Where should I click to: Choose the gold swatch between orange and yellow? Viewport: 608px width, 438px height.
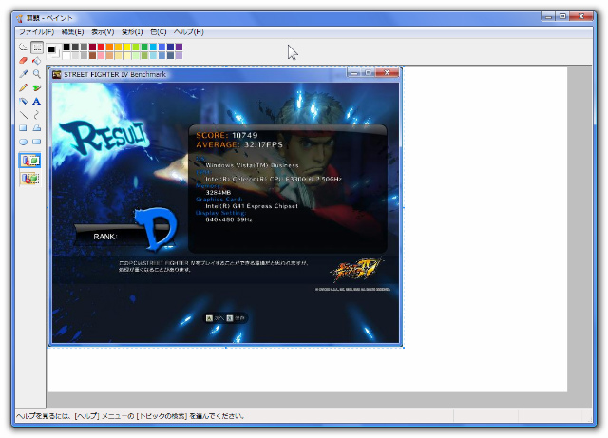tap(118, 48)
